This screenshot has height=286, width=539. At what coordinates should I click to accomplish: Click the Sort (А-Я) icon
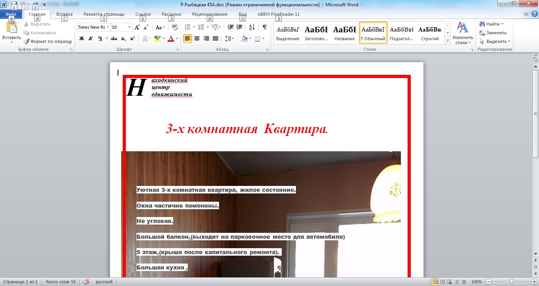pos(252,27)
